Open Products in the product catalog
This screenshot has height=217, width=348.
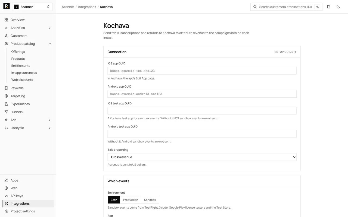[x=18, y=59]
